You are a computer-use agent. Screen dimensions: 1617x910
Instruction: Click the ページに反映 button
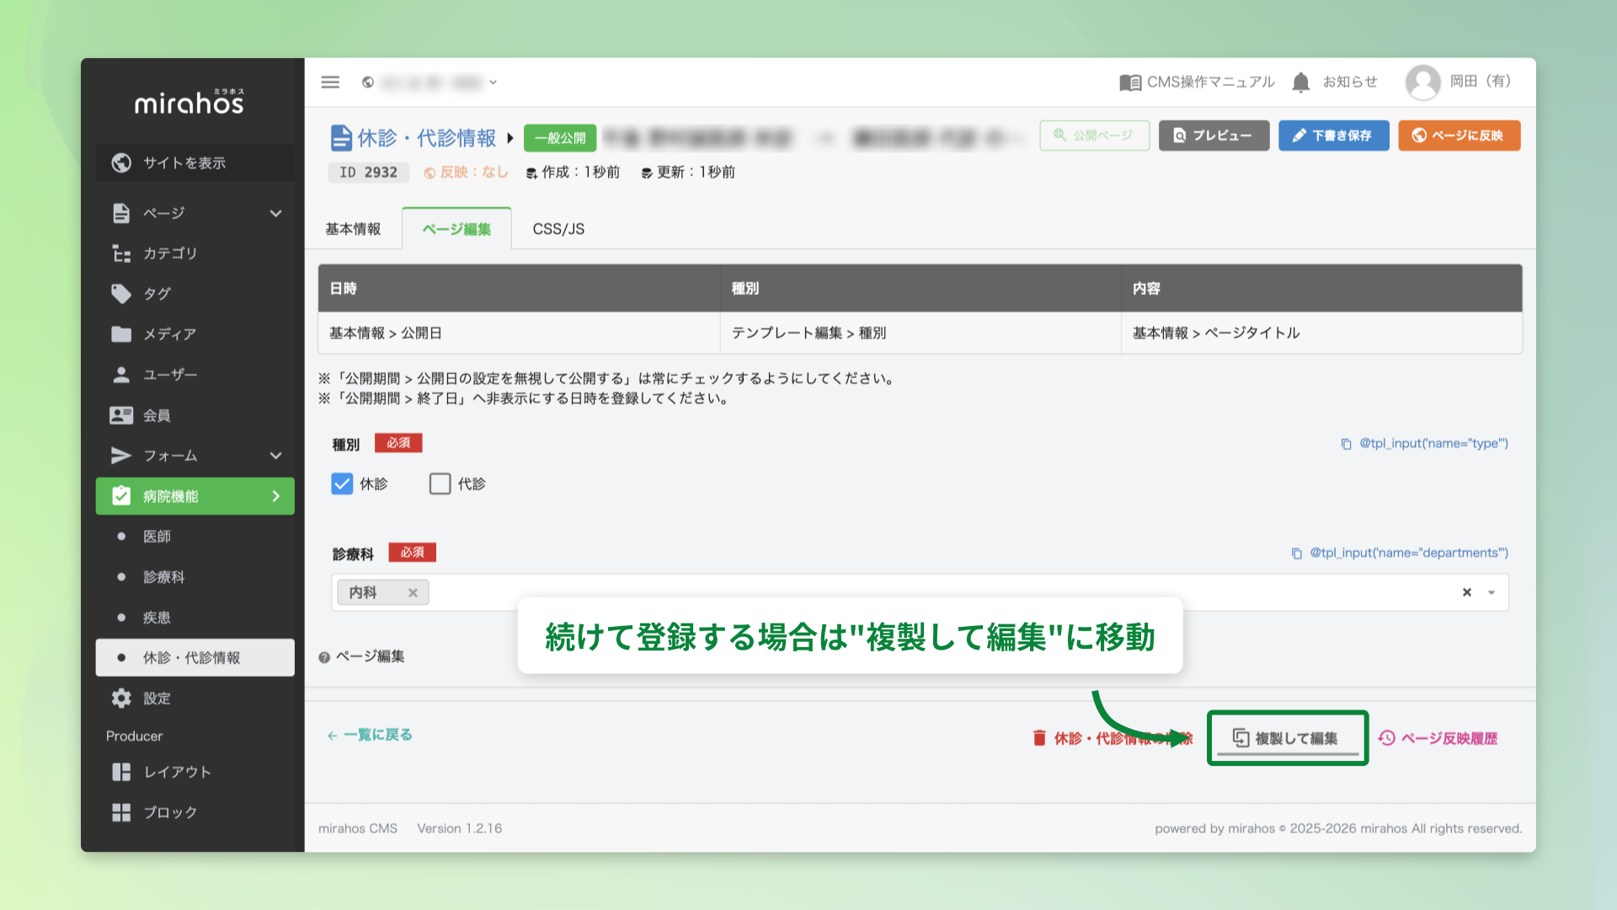[1459, 136]
